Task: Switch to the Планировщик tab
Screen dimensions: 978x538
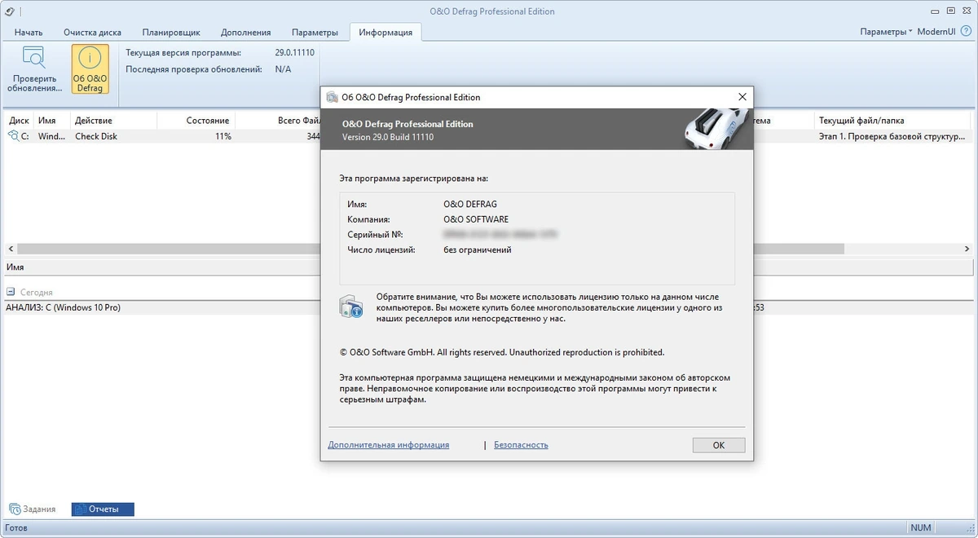Action: tap(170, 33)
